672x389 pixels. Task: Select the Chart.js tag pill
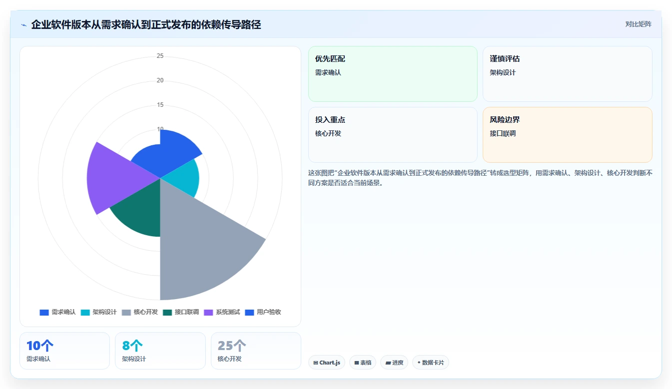pyautogui.click(x=327, y=363)
